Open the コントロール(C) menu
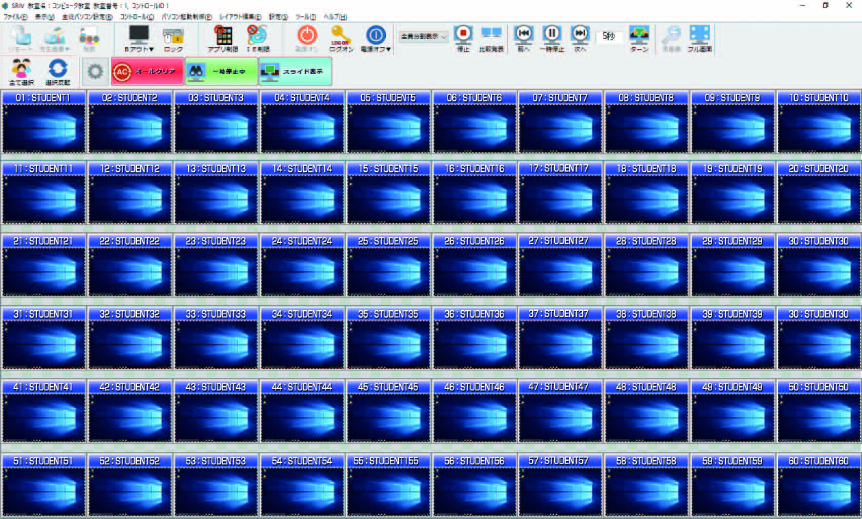Screen dimensions: 862x519 (137, 16)
